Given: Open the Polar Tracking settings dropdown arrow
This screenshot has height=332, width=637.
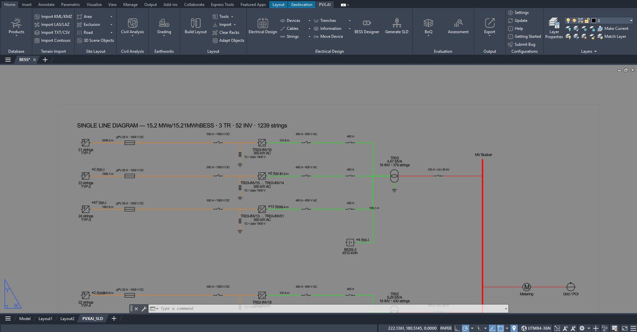Looking at the screenshot, I should (472, 328).
